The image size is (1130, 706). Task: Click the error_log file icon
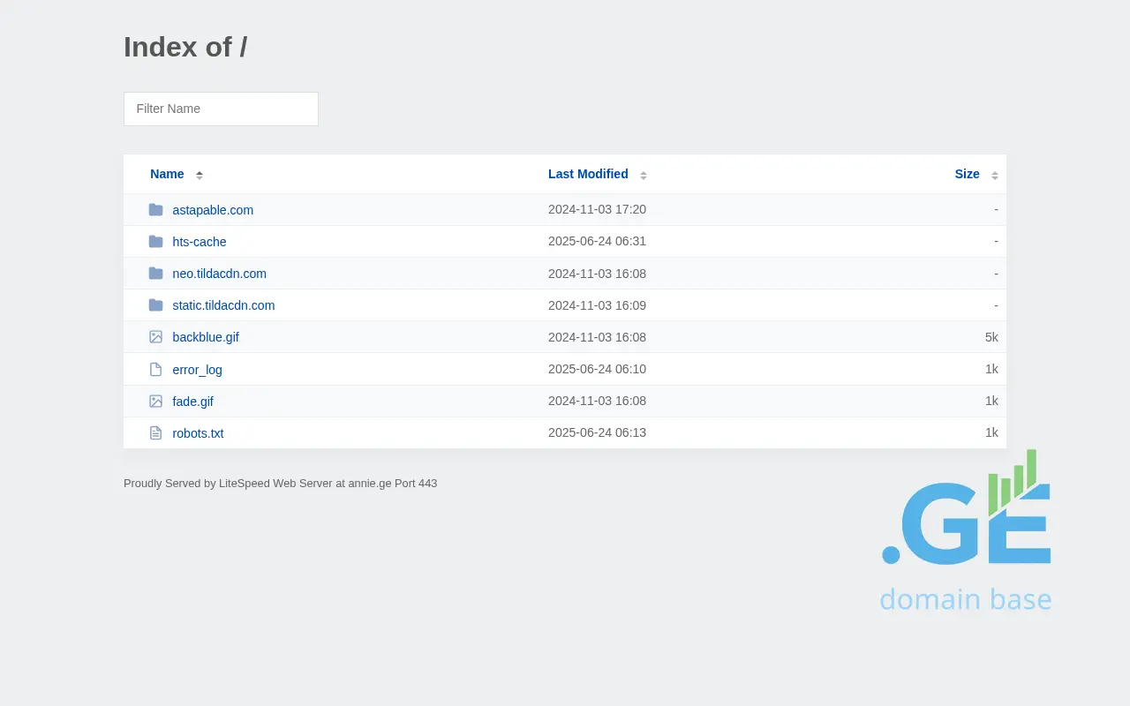156,370
